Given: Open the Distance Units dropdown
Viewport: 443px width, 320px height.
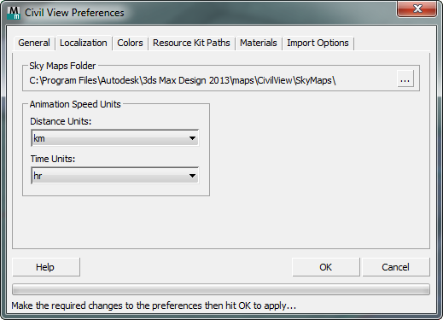Looking at the screenshot, I should (114, 138).
